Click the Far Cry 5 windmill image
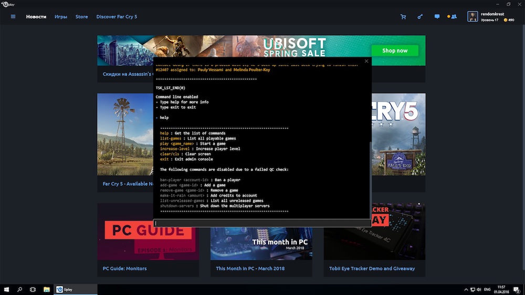The height and width of the screenshot is (295, 525). [125, 134]
